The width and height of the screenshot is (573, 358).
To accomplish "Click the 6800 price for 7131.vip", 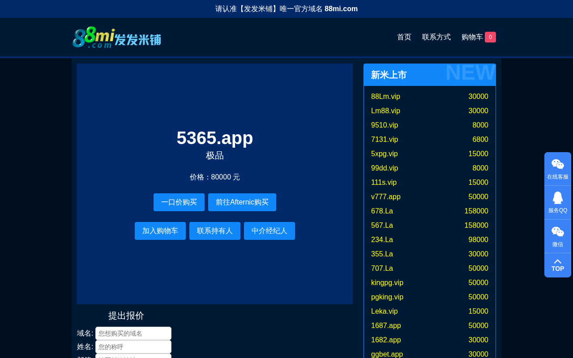I will point(480,140).
